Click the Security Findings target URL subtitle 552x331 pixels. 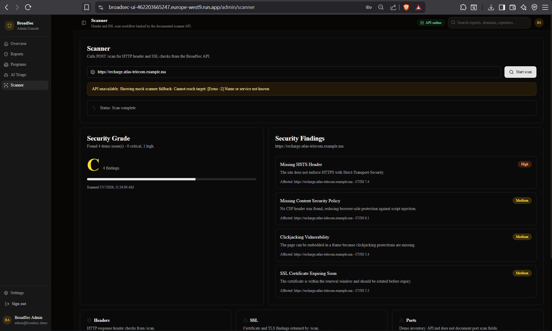pos(309,146)
